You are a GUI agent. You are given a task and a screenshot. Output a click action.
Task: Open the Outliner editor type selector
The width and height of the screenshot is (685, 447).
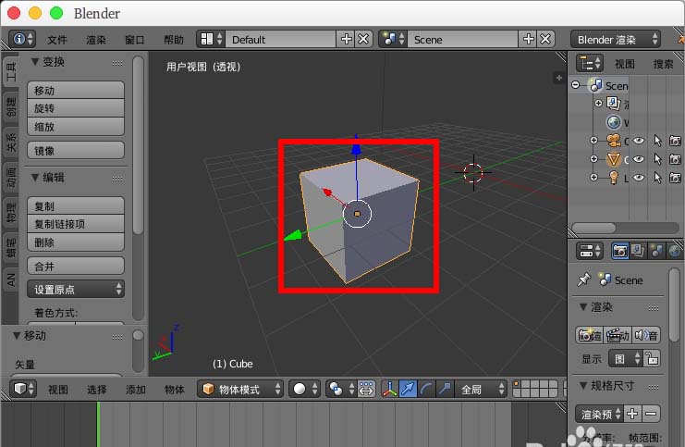[x=590, y=64]
